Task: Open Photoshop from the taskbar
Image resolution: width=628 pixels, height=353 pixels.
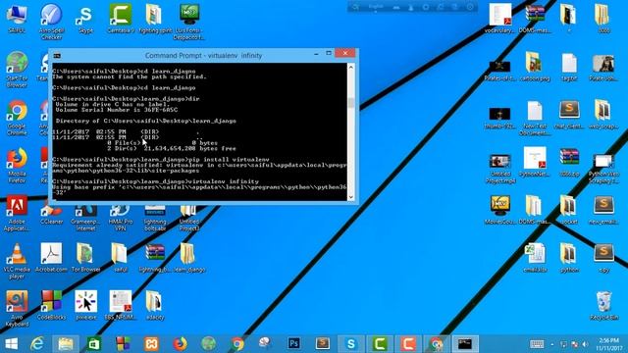Action: pos(294,344)
